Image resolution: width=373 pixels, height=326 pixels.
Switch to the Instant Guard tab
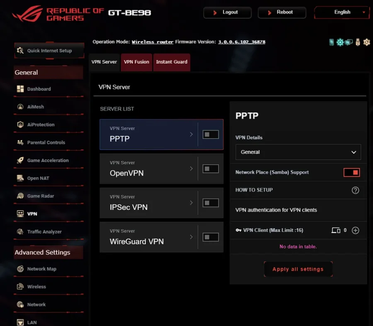[172, 62]
